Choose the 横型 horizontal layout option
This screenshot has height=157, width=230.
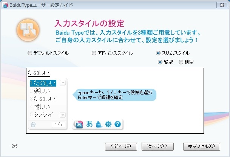tap(181, 62)
